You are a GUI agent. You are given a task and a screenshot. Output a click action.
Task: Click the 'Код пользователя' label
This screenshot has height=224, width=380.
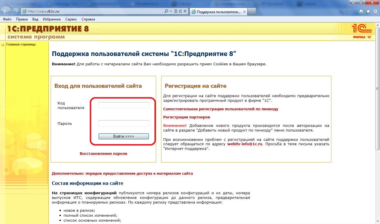point(71,105)
